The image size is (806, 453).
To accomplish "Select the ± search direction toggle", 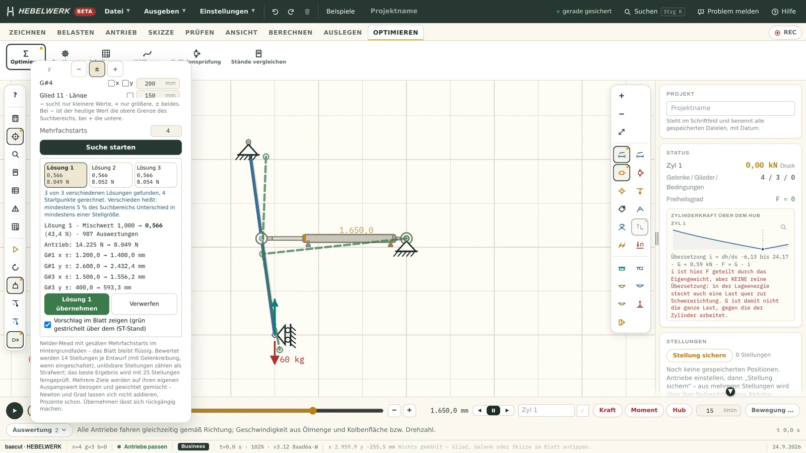I will click(97, 69).
